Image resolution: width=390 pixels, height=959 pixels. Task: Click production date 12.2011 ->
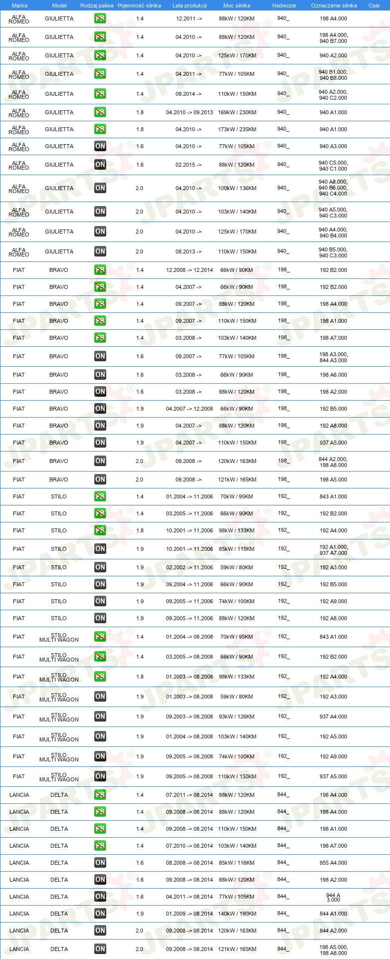189,18
